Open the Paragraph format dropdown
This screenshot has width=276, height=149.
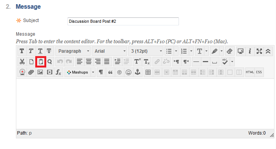(x=73, y=51)
